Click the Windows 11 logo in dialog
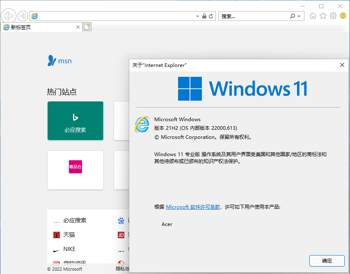This screenshot has width=350, height=274. pyautogui.click(x=242, y=89)
